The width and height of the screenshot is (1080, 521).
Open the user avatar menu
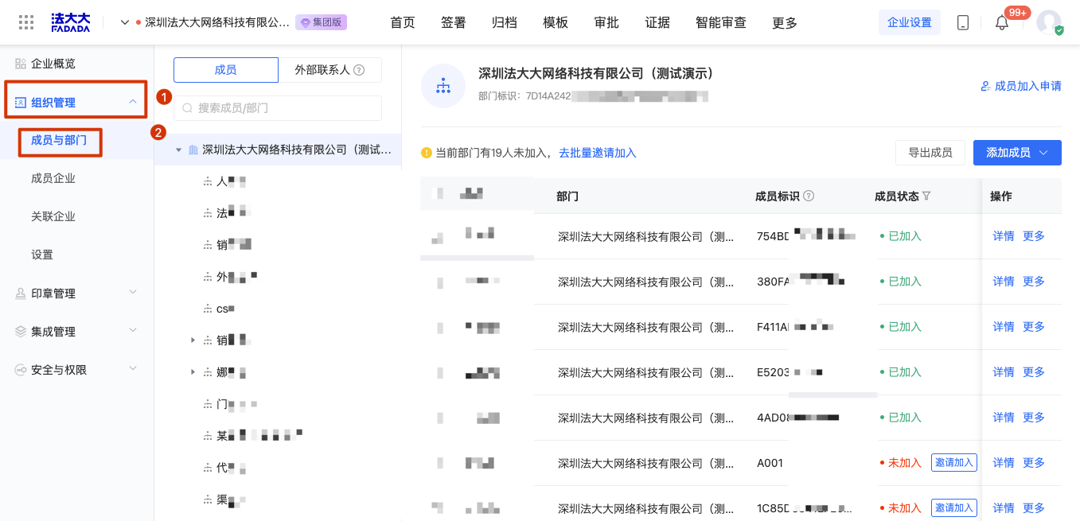(x=1049, y=22)
